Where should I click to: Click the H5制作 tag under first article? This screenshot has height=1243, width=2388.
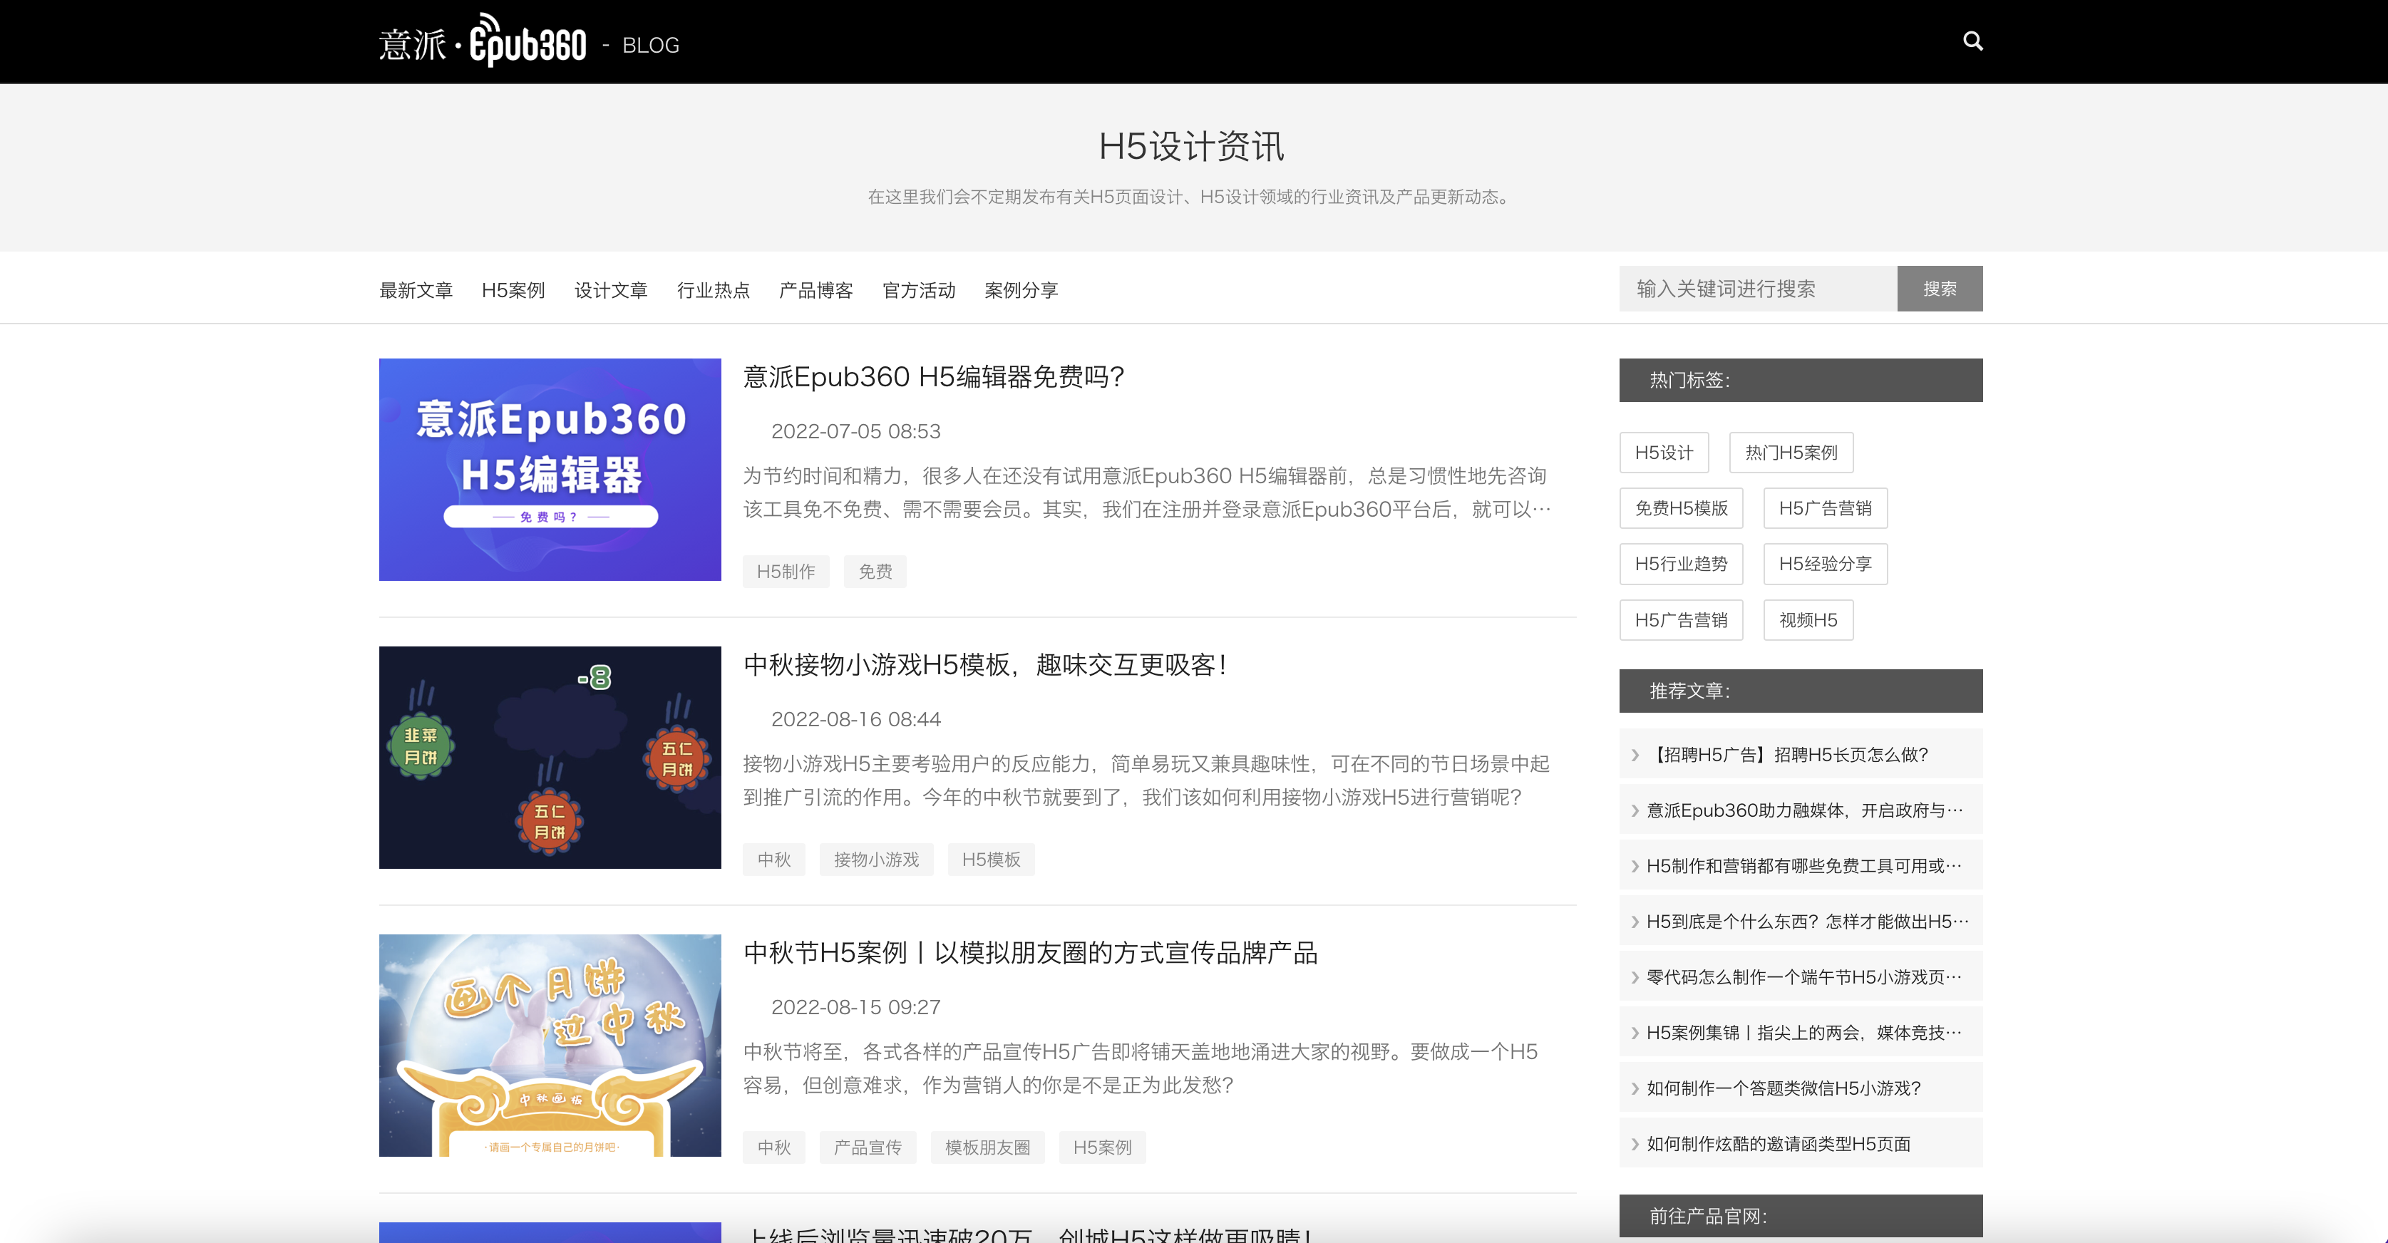click(785, 571)
